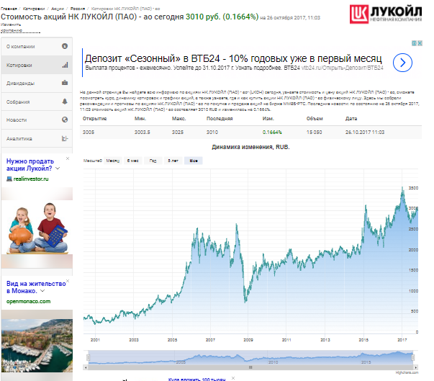Click the bell icon beside Собрания
434x381 pixels.
65,102
